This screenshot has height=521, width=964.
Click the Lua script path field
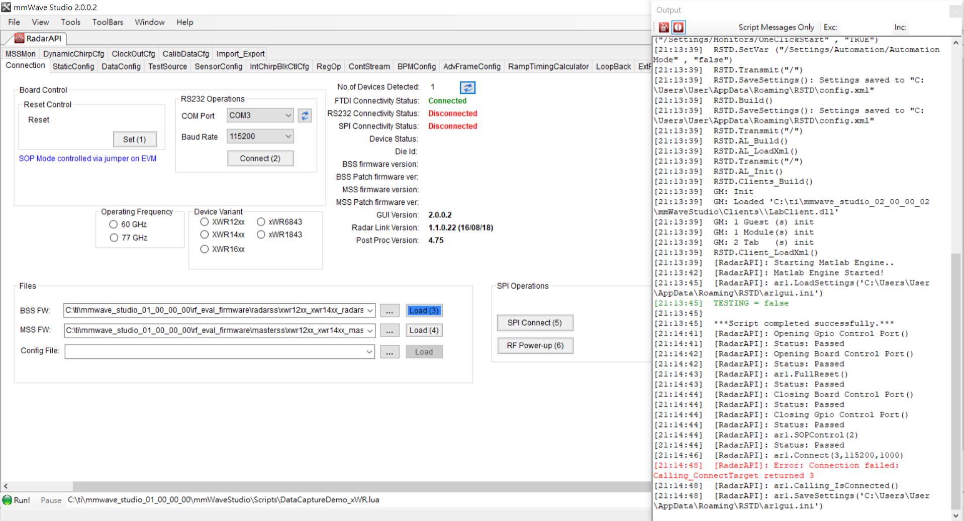point(359,500)
